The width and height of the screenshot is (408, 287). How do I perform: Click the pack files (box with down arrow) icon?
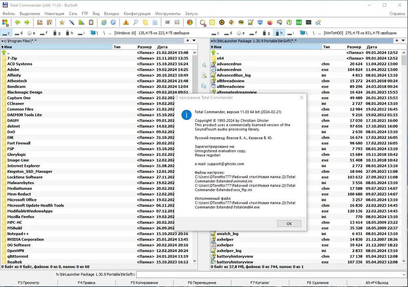click(40, 22)
